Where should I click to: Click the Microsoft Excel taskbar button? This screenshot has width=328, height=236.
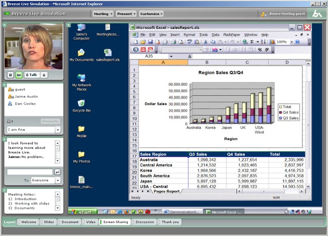224,212
